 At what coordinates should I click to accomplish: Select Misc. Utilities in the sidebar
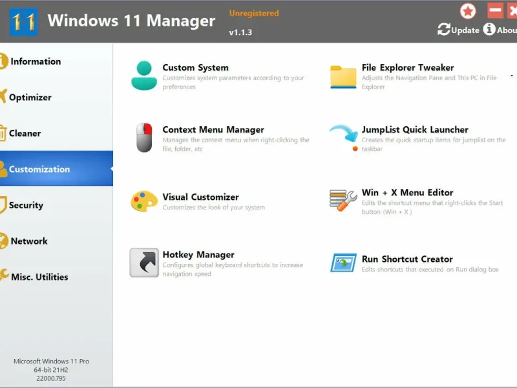coord(39,277)
